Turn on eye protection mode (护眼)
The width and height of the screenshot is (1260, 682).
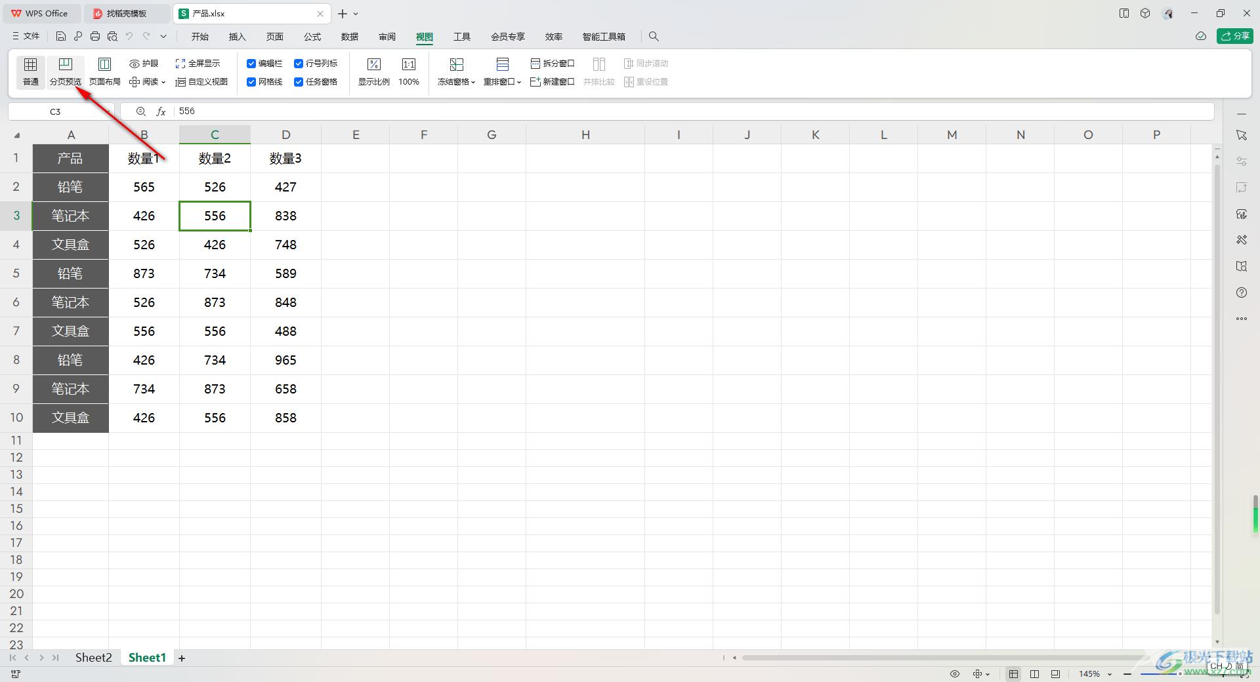(x=144, y=64)
